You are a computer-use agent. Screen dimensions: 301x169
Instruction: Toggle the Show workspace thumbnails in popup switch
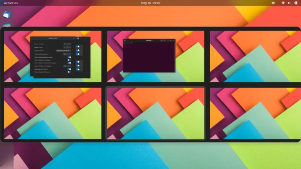click(x=69, y=57)
